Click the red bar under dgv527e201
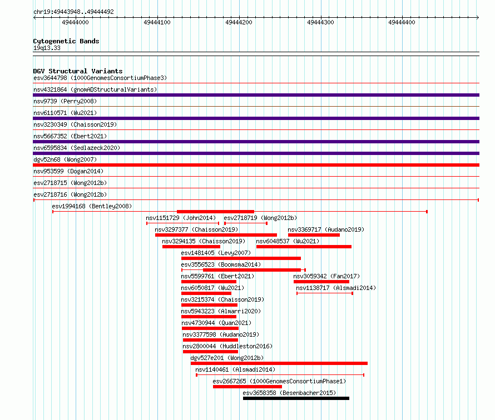This screenshot has height=420, width=495. (x=279, y=363)
